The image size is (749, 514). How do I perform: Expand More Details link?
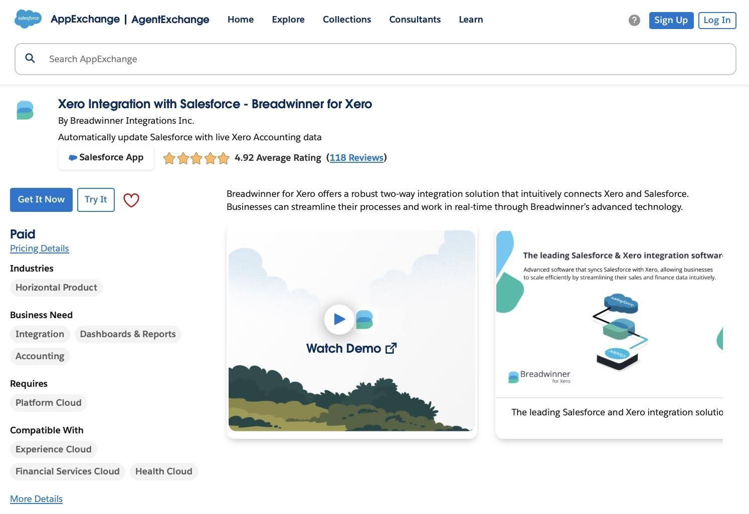pyautogui.click(x=36, y=499)
